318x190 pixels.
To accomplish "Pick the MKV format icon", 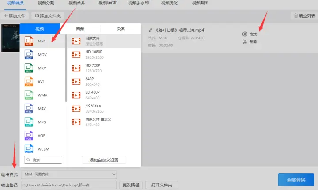I will (x=29, y=68).
